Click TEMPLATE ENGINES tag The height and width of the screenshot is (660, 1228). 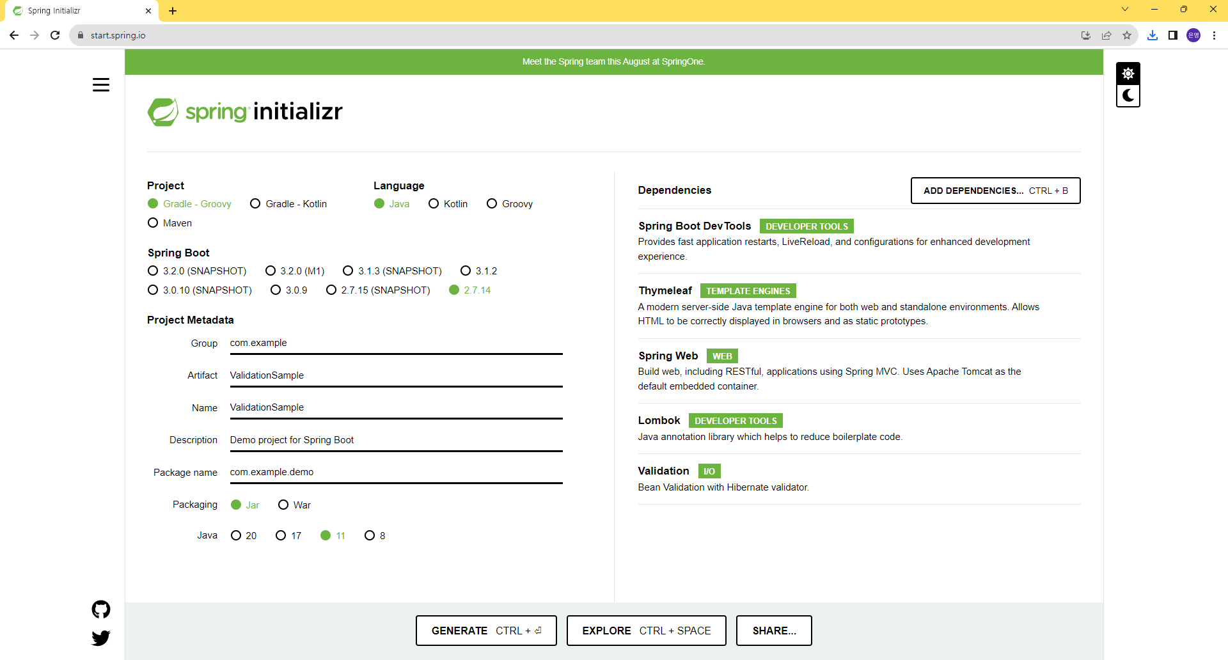(748, 291)
